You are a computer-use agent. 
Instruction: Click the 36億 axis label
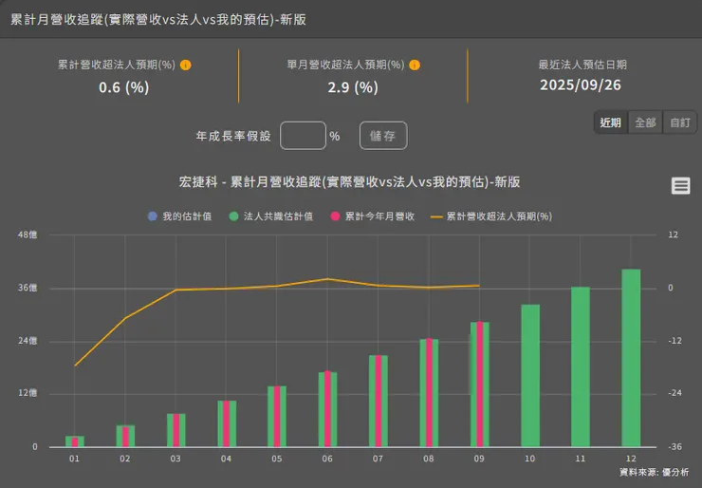pos(28,288)
